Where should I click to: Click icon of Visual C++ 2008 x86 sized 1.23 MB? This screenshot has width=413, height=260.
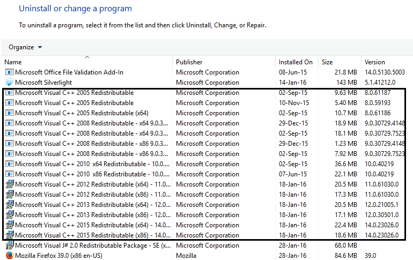[10, 144]
